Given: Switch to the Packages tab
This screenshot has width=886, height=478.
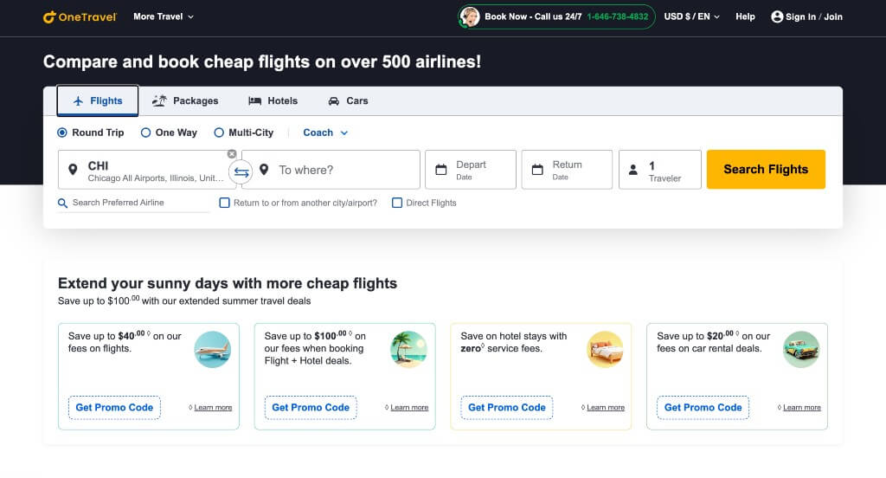Looking at the screenshot, I should [x=185, y=100].
